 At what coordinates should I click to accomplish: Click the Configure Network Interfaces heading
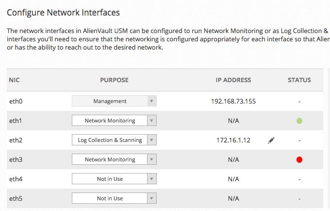[x=64, y=13]
